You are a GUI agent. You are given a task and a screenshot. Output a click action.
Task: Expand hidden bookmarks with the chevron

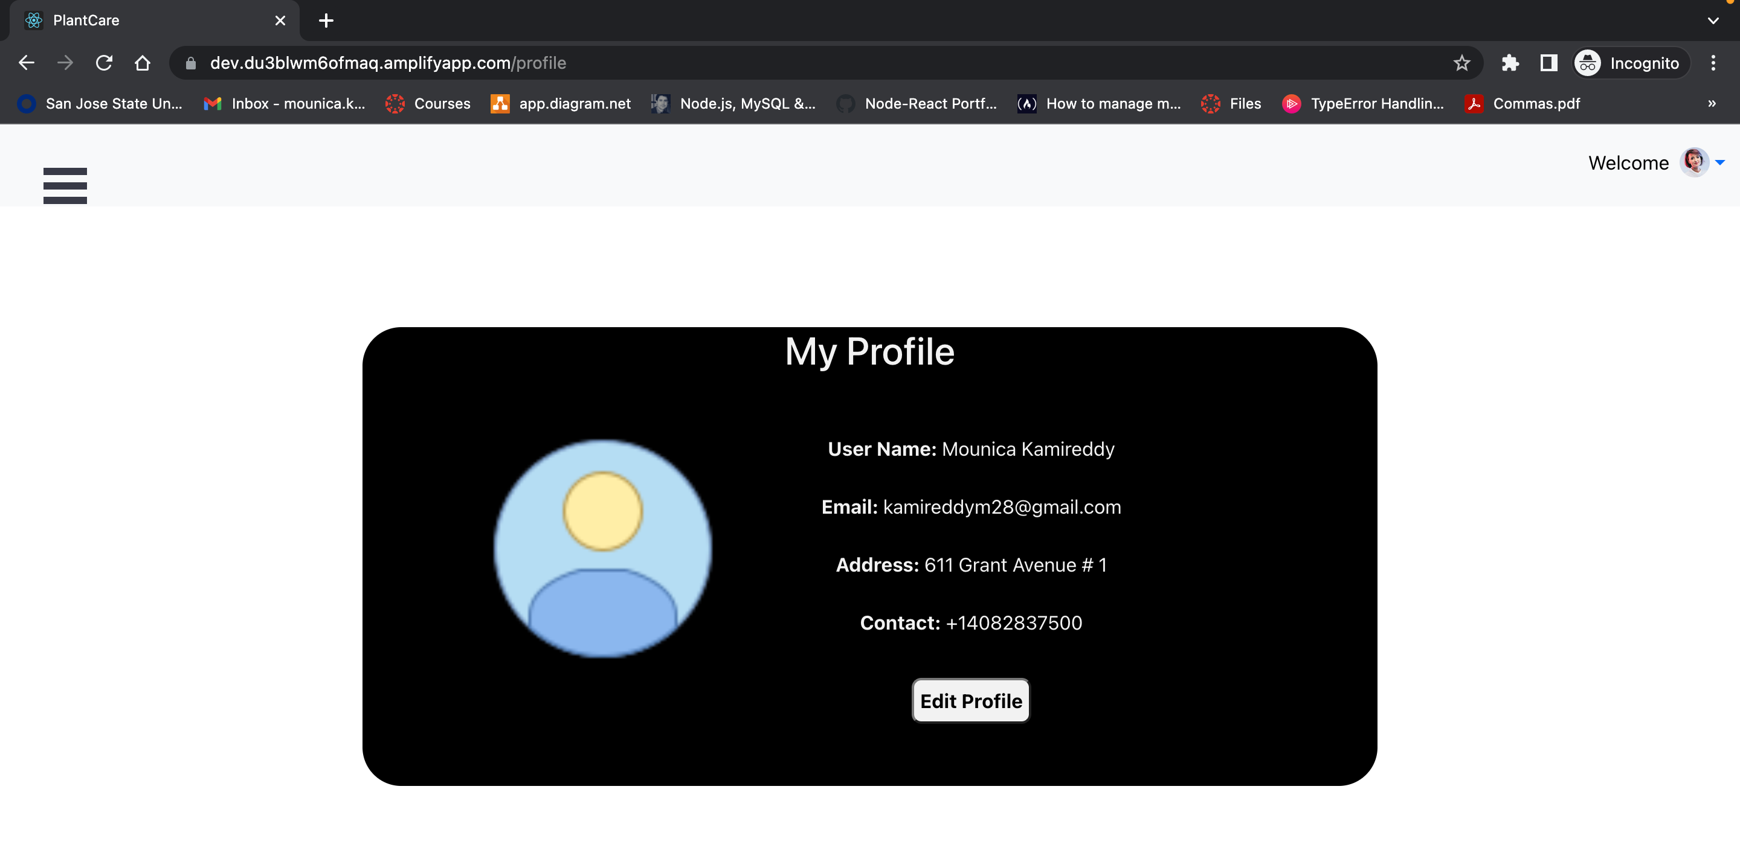click(1712, 103)
